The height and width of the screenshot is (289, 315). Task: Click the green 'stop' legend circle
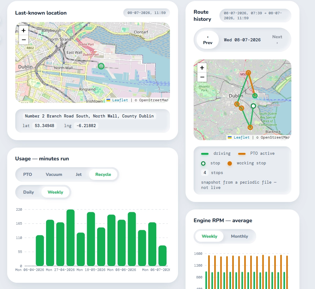click(203, 163)
